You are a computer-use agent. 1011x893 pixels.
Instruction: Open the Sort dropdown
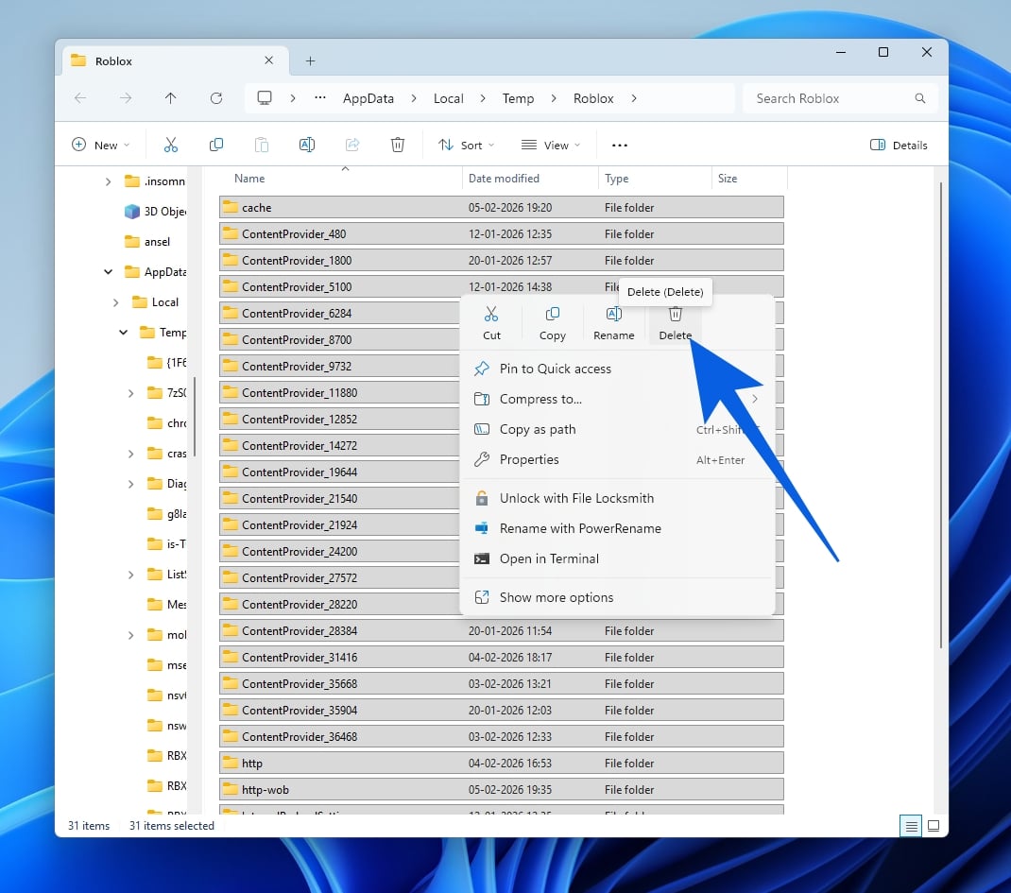click(465, 144)
